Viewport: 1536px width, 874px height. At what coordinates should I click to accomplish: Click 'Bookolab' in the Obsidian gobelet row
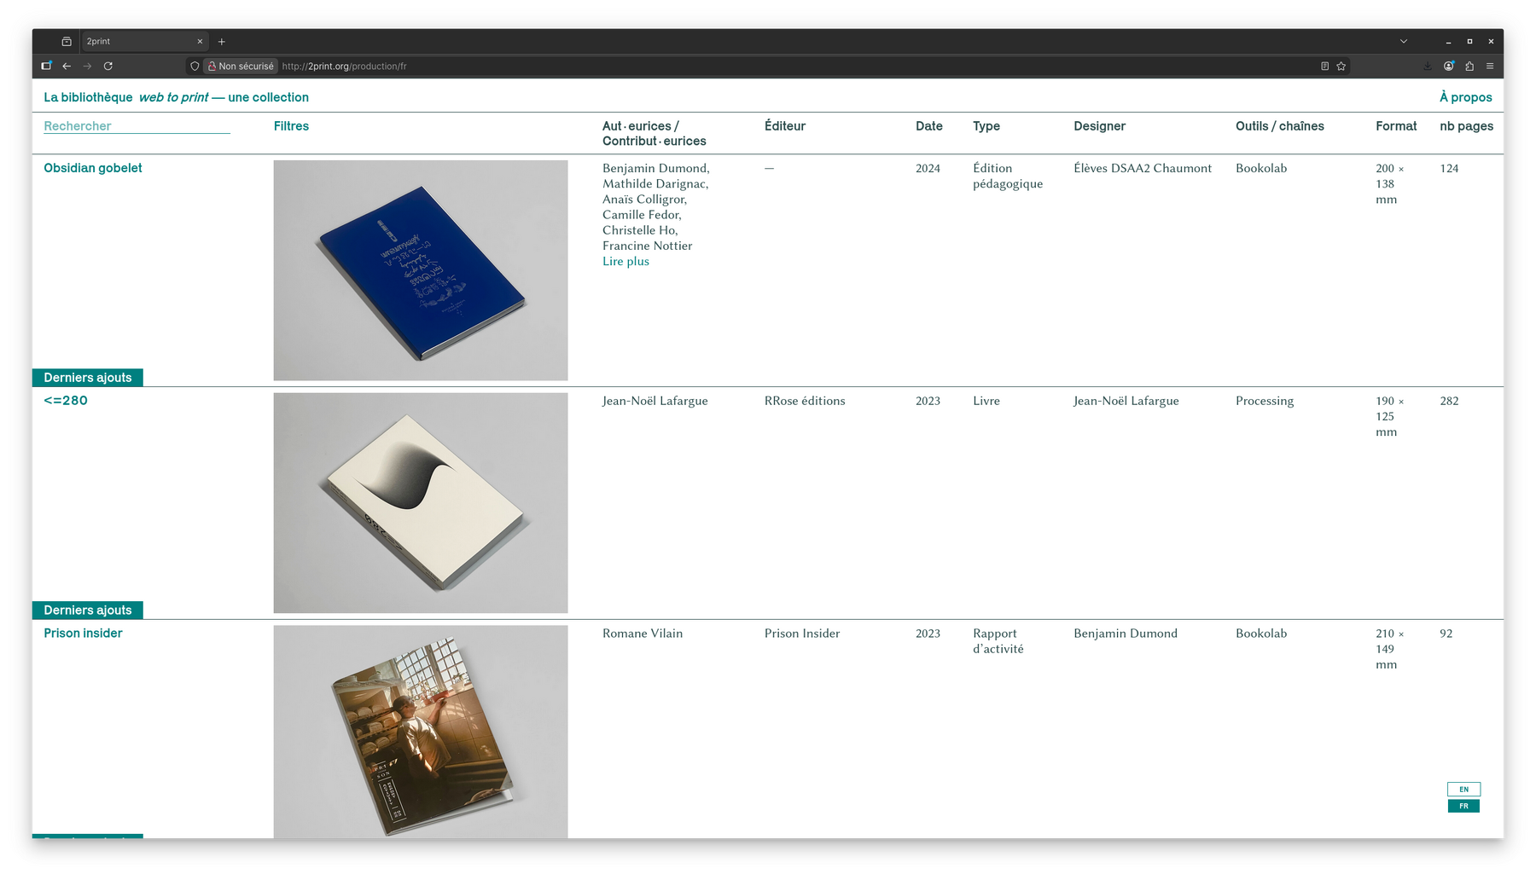click(1261, 169)
